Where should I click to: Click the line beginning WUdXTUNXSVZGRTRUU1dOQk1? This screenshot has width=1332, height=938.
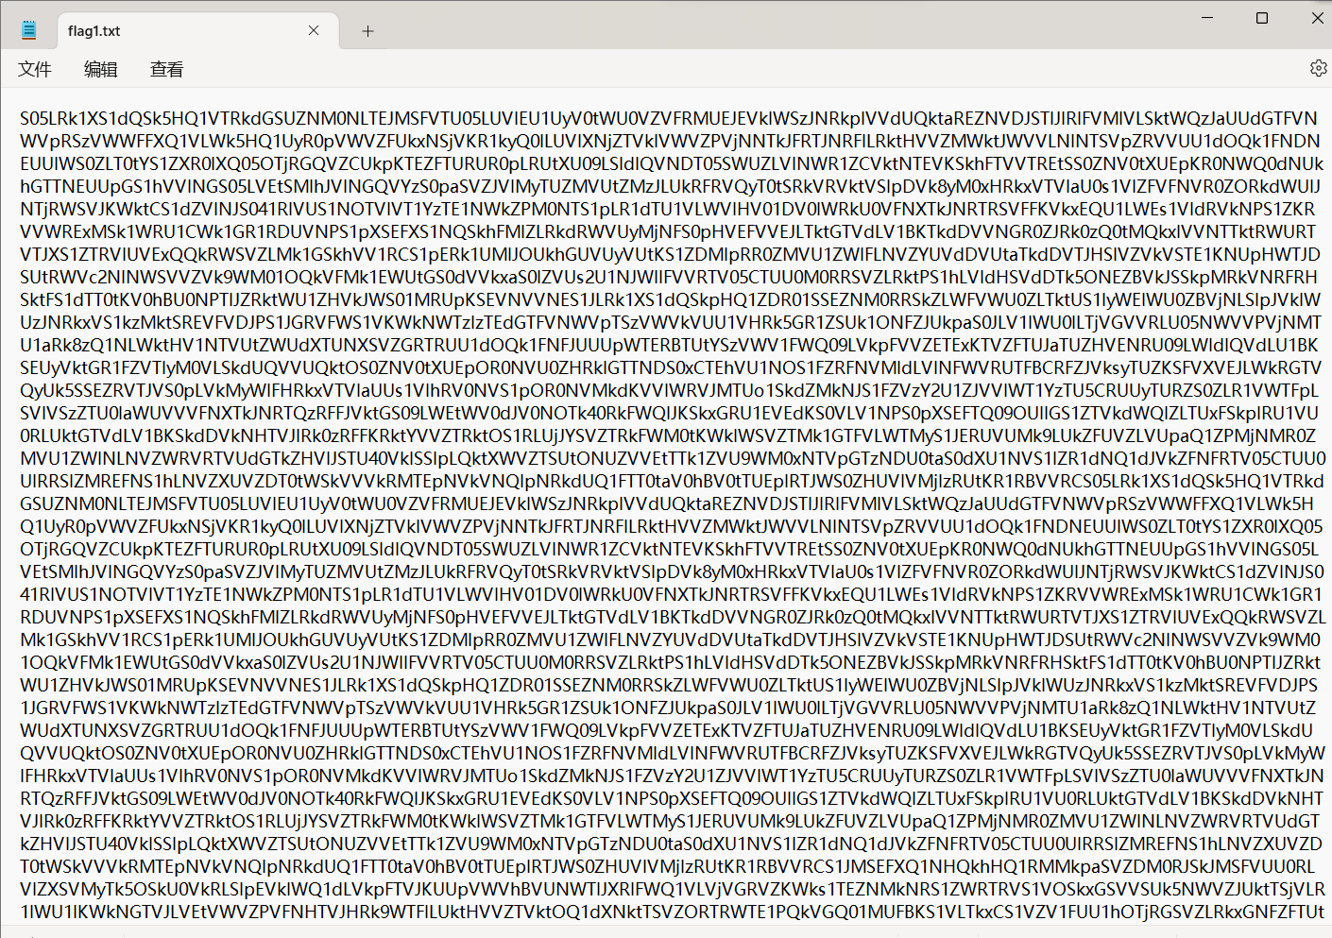tap(667, 730)
